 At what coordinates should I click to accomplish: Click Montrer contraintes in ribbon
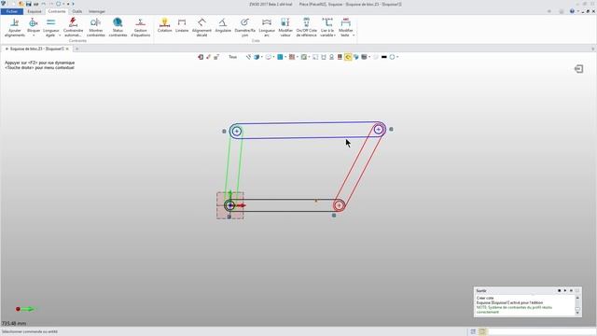pyautogui.click(x=95, y=27)
